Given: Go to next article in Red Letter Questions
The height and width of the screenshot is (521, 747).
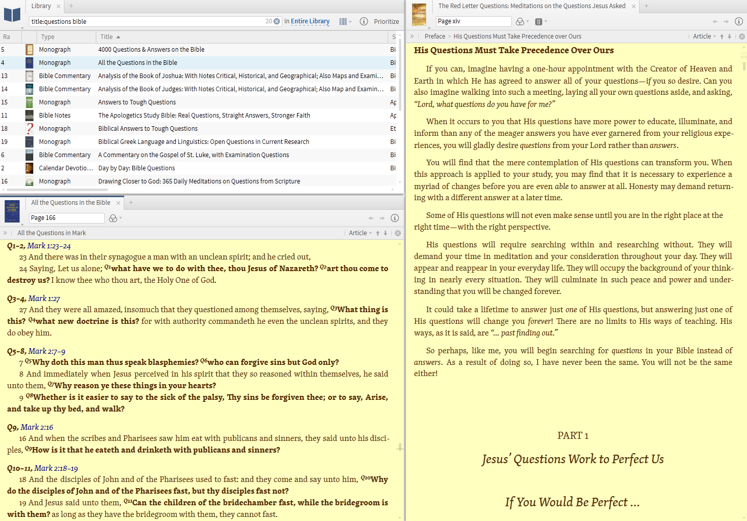Looking at the screenshot, I should tap(729, 36).
